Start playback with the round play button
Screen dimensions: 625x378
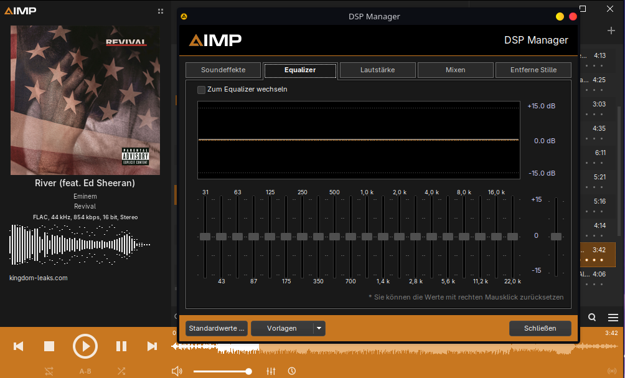tap(85, 346)
